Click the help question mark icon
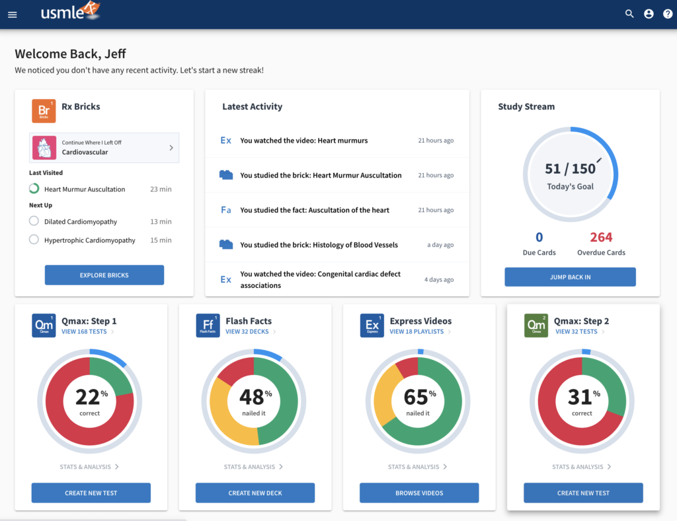Image resolution: width=677 pixels, height=521 pixels. point(667,14)
